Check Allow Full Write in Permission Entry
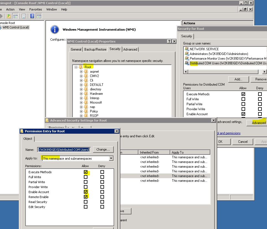Screen dimensions: 267x229 pos(86,177)
